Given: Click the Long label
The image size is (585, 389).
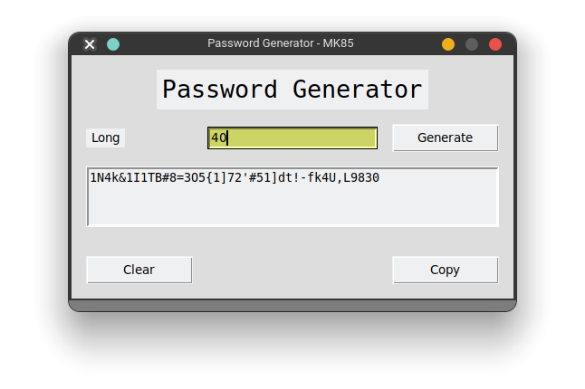Looking at the screenshot, I should click(x=106, y=138).
